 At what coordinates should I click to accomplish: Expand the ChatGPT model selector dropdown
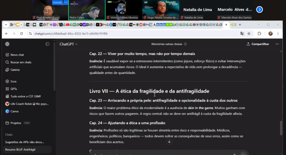click(x=69, y=44)
